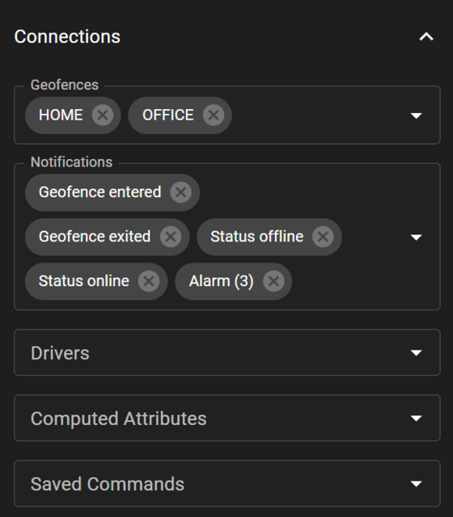Delete the Geofence entered notification chip

coord(180,192)
